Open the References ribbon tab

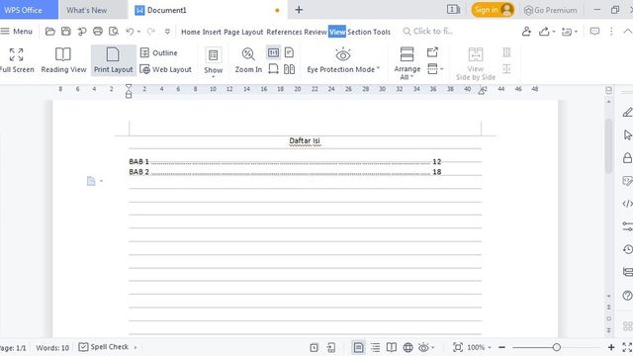[284, 32]
